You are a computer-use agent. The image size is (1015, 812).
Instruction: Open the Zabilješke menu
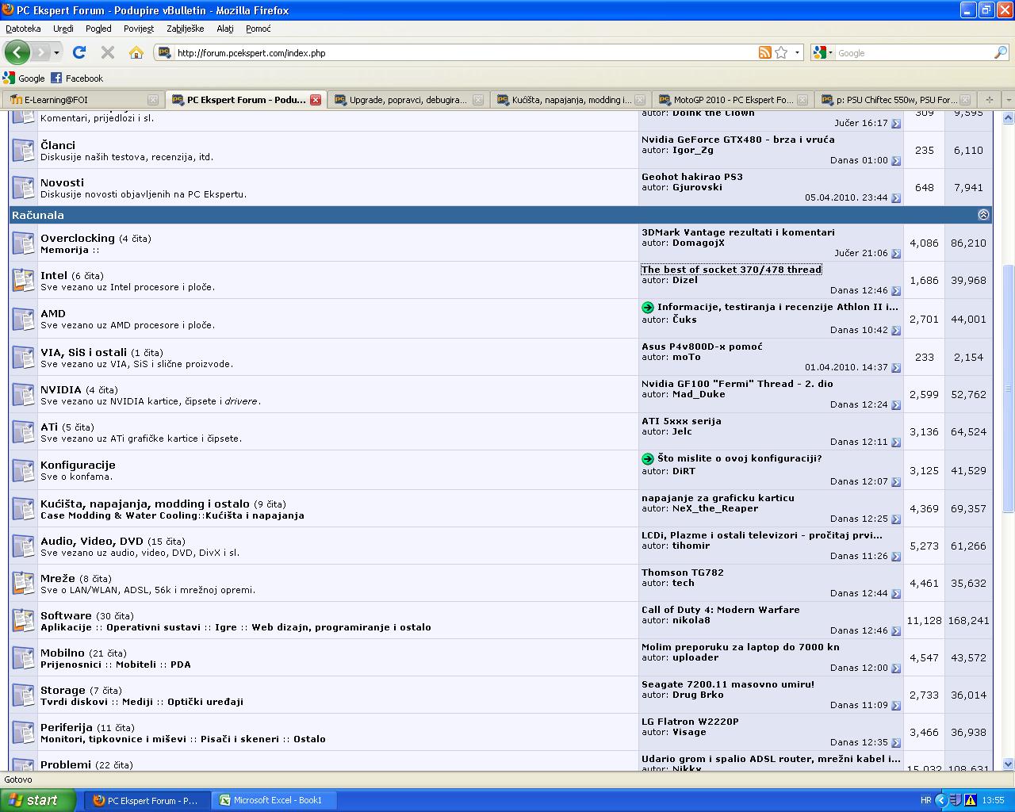coord(185,29)
